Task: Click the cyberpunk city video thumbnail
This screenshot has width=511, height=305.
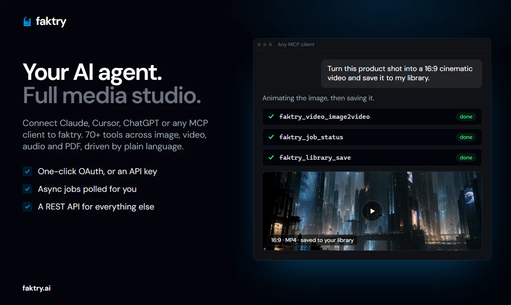Action: coord(372,211)
